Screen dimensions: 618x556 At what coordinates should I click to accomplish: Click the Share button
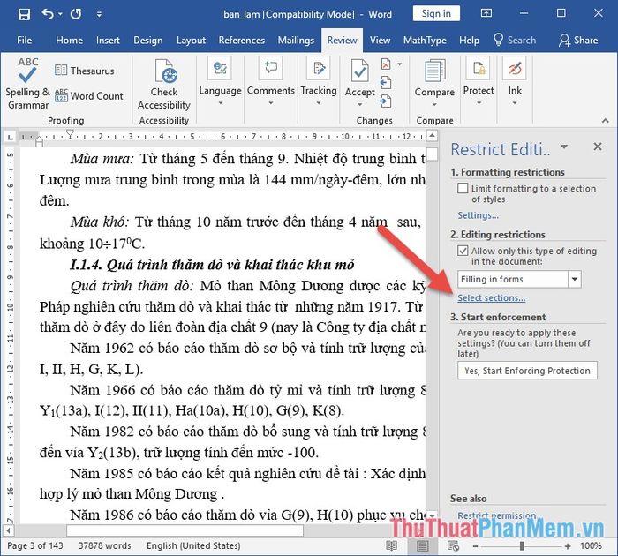pyautogui.click(x=578, y=41)
